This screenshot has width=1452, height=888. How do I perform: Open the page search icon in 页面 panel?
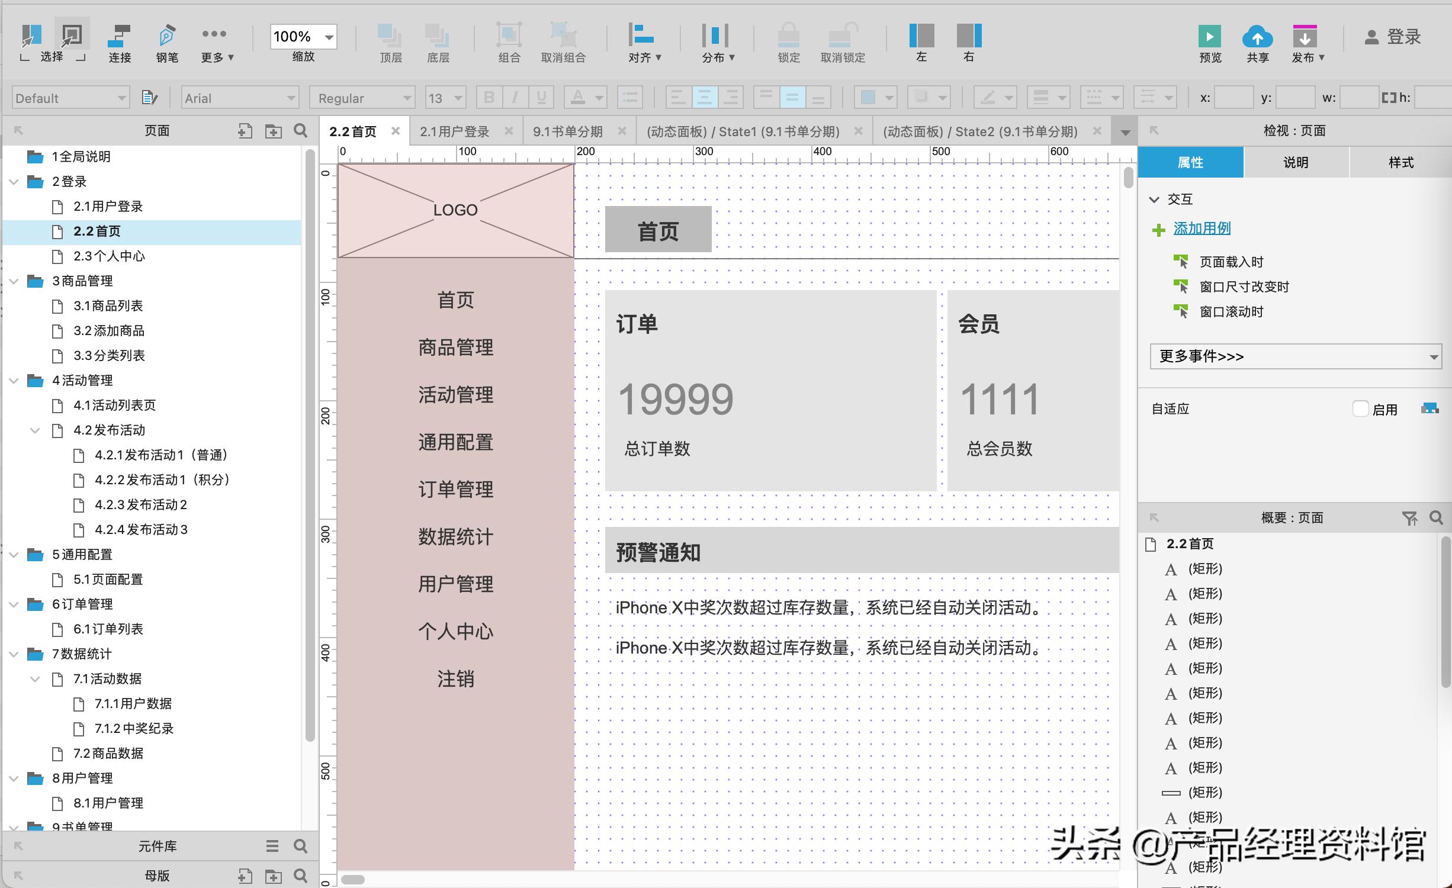click(x=301, y=131)
